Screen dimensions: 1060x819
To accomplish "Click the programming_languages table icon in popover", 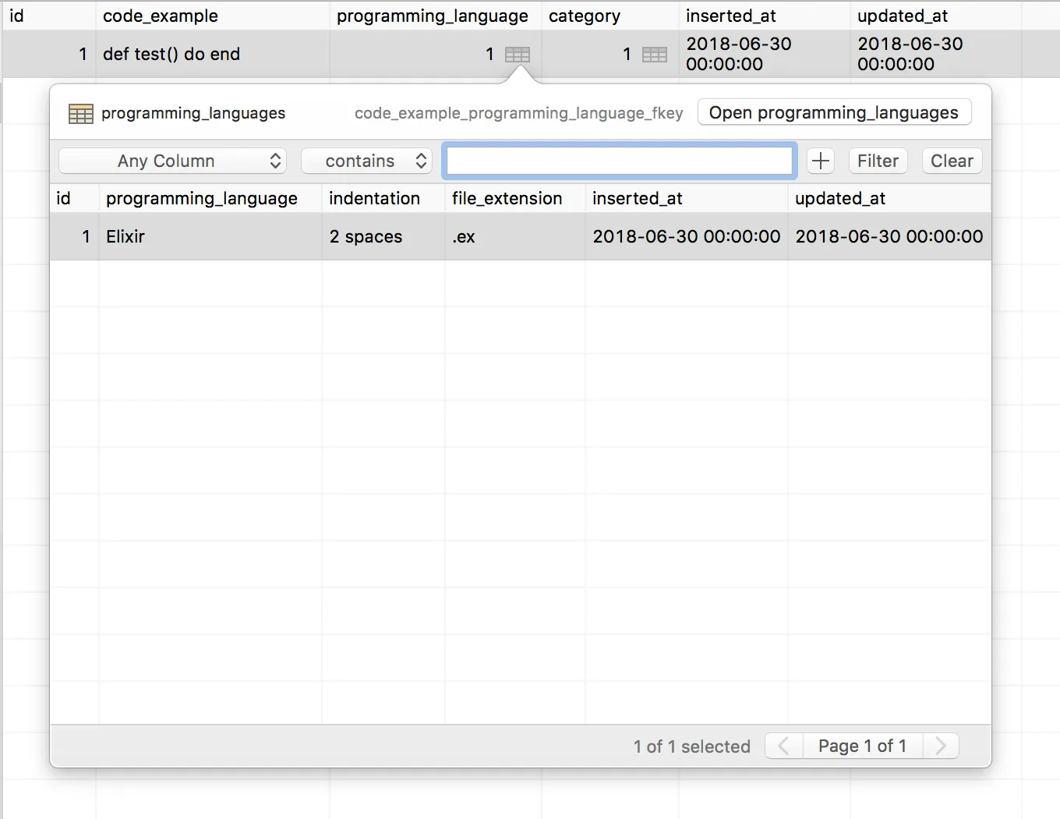I will point(81,114).
